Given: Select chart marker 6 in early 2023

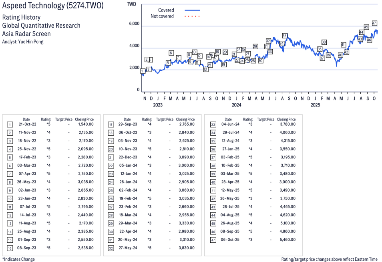Looking at the screenshot, I should pyautogui.click(x=171, y=53).
